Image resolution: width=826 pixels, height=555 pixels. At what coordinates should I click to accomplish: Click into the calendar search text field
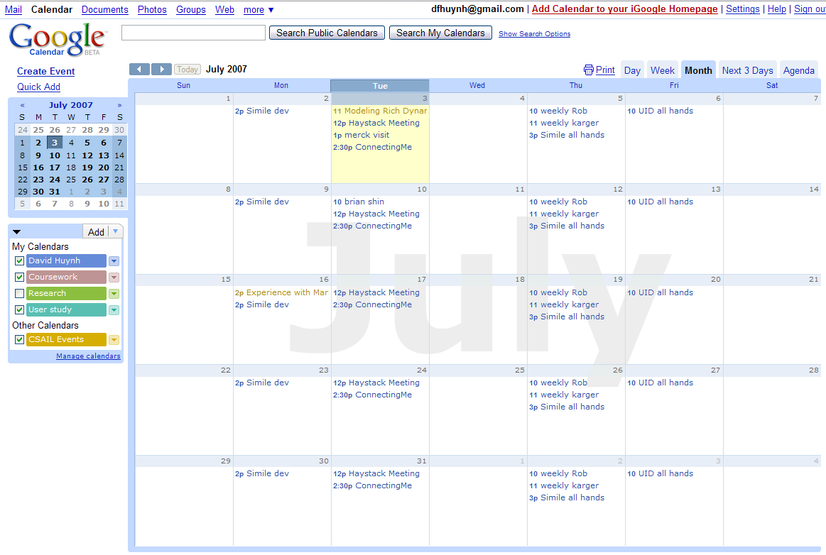[193, 33]
